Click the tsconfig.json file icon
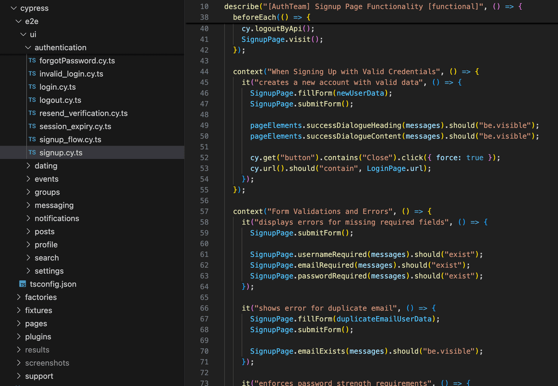Image resolution: width=558 pixels, height=386 pixels. [22, 284]
